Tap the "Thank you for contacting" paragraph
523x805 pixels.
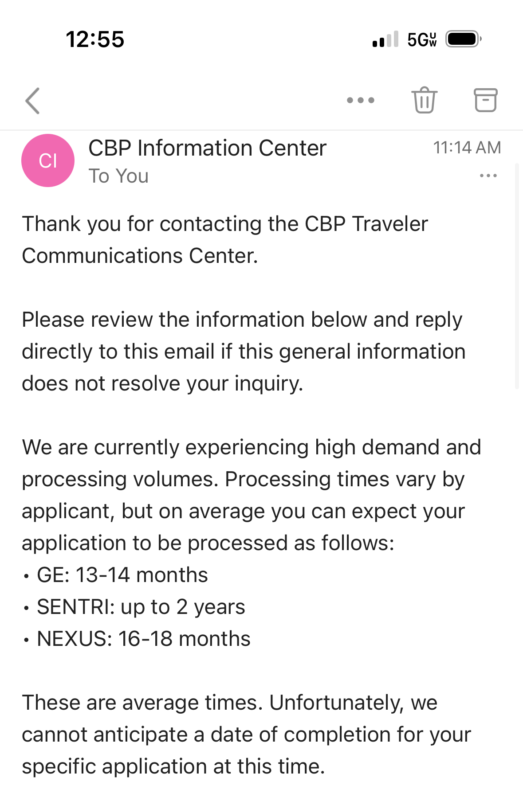[224, 240]
